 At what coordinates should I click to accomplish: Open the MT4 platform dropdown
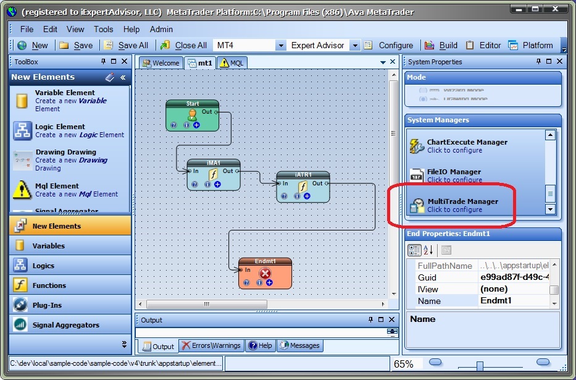coord(281,46)
